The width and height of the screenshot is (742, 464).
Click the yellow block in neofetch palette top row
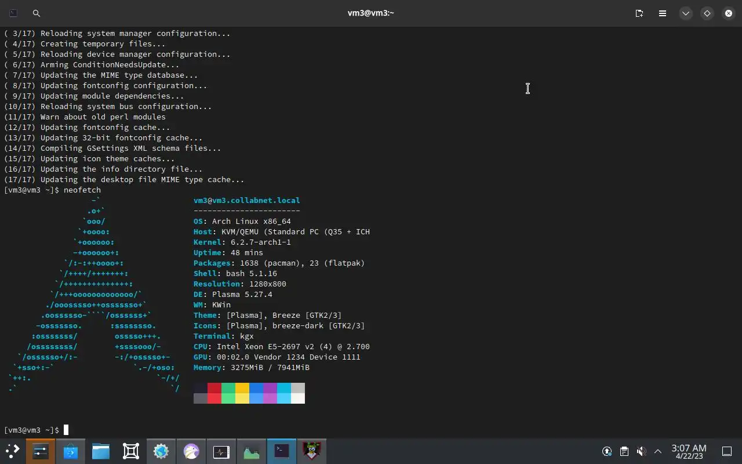tap(242, 388)
